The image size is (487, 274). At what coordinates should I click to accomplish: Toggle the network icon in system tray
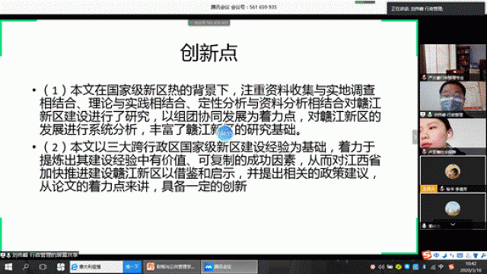(433, 267)
